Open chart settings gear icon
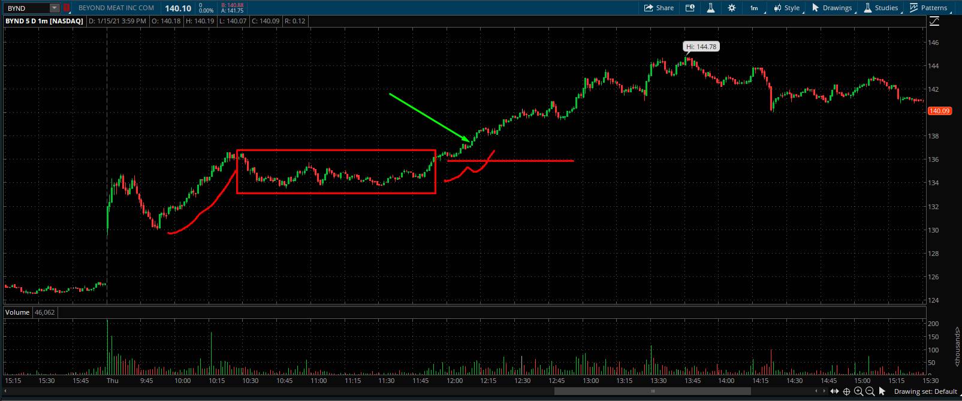The height and width of the screenshot is (401, 962). coord(732,8)
